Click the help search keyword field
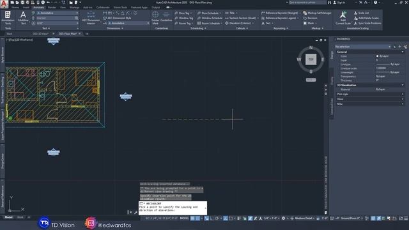This screenshot has width=409, height=230. (x=307, y=3)
